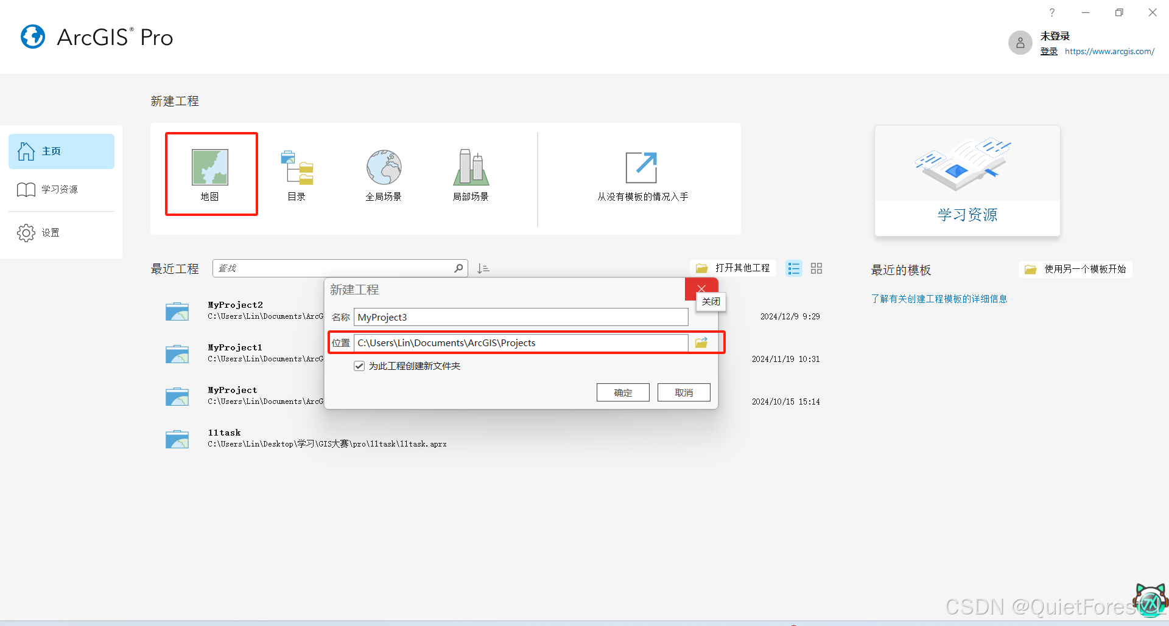Select the 局部场景 local scene template
Viewport: 1169px width, 626px height.
tap(471, 175)
